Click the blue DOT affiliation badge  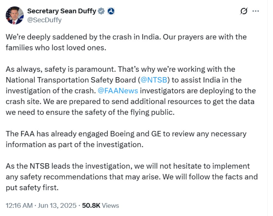point(111,11)
